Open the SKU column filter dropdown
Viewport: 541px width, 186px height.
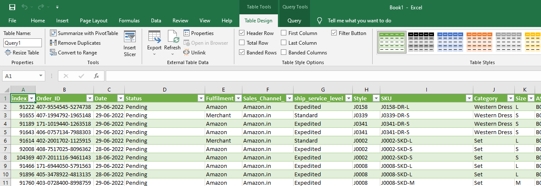[x=468, y=98]
